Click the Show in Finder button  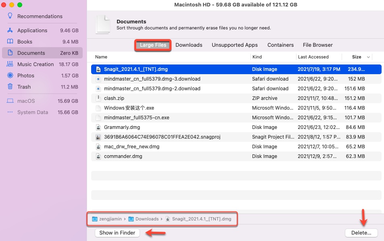117,233
